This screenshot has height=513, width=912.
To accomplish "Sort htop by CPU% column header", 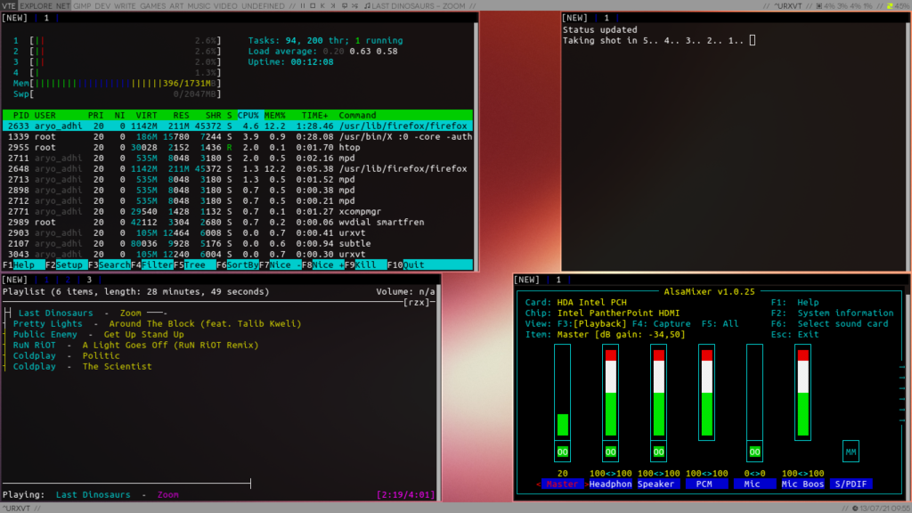I will (x=248, y=115).
